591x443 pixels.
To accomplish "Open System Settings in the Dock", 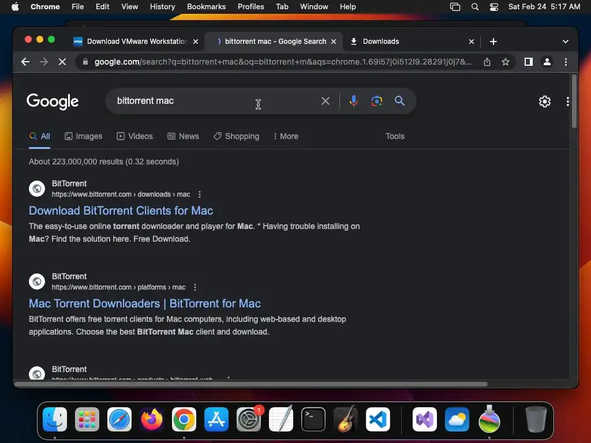I will 249,419.
